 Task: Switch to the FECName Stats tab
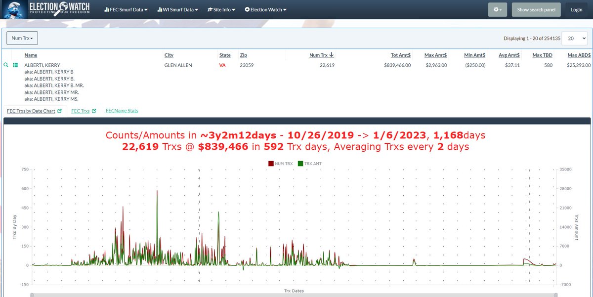[122, 111]
